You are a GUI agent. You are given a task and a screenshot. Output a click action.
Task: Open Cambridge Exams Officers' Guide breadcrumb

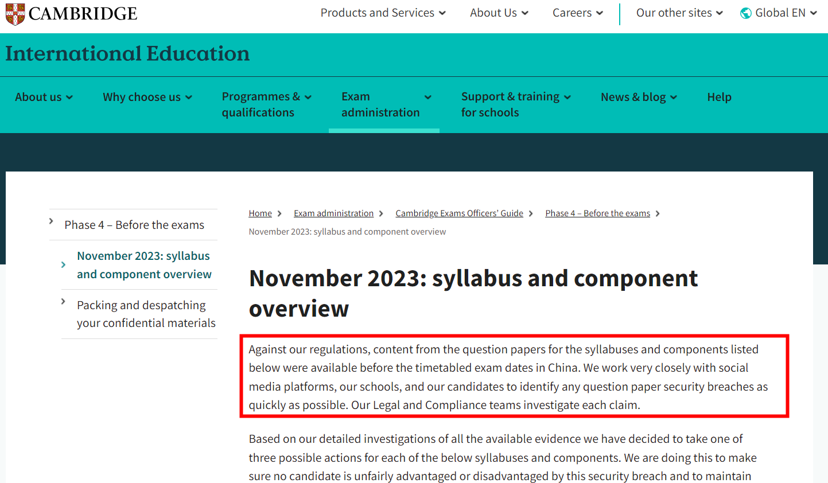(459, 213)
